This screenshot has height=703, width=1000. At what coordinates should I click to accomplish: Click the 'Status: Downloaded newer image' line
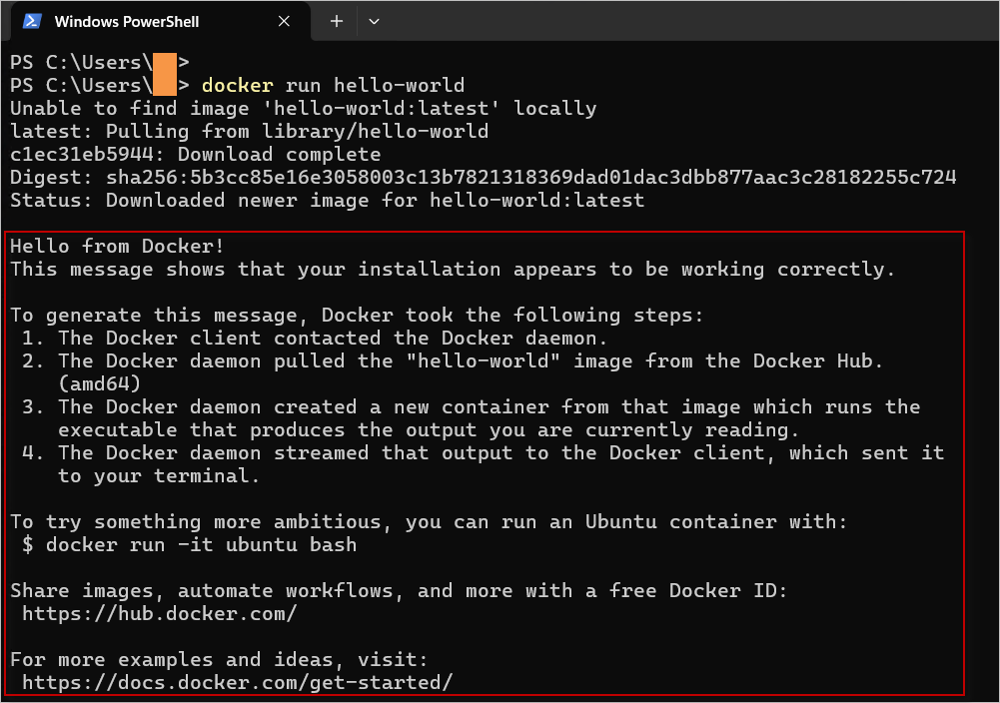(327, 201)
